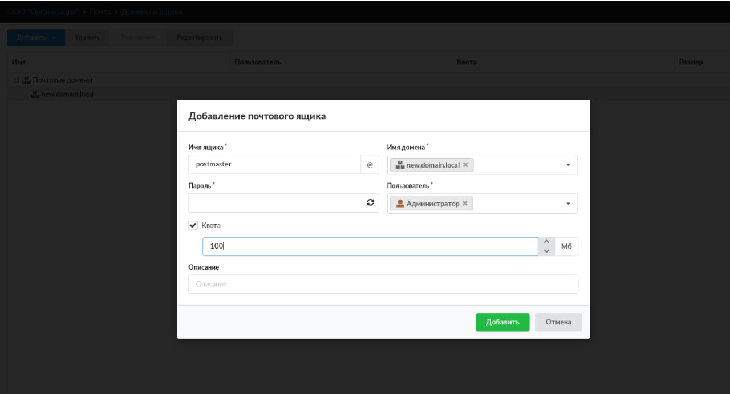Focus the Пароль input field

click(x=284, y=203)
